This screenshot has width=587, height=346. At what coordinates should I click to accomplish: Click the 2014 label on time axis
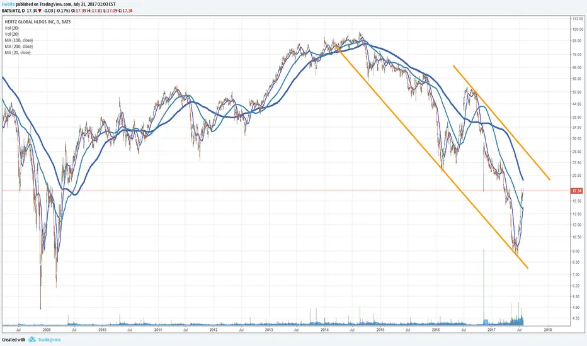click(x=324, y=330)
